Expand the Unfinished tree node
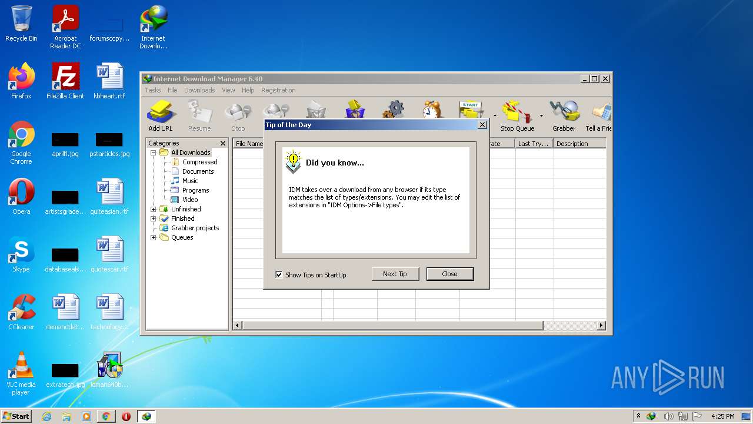The width and height of the screenshot is (753, 424). point(154,209)
